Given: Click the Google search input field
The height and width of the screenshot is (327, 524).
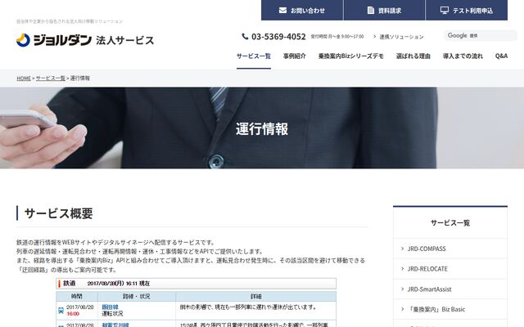Looking at the screenshot, I should pyautogui.click(x=481, y=35).
